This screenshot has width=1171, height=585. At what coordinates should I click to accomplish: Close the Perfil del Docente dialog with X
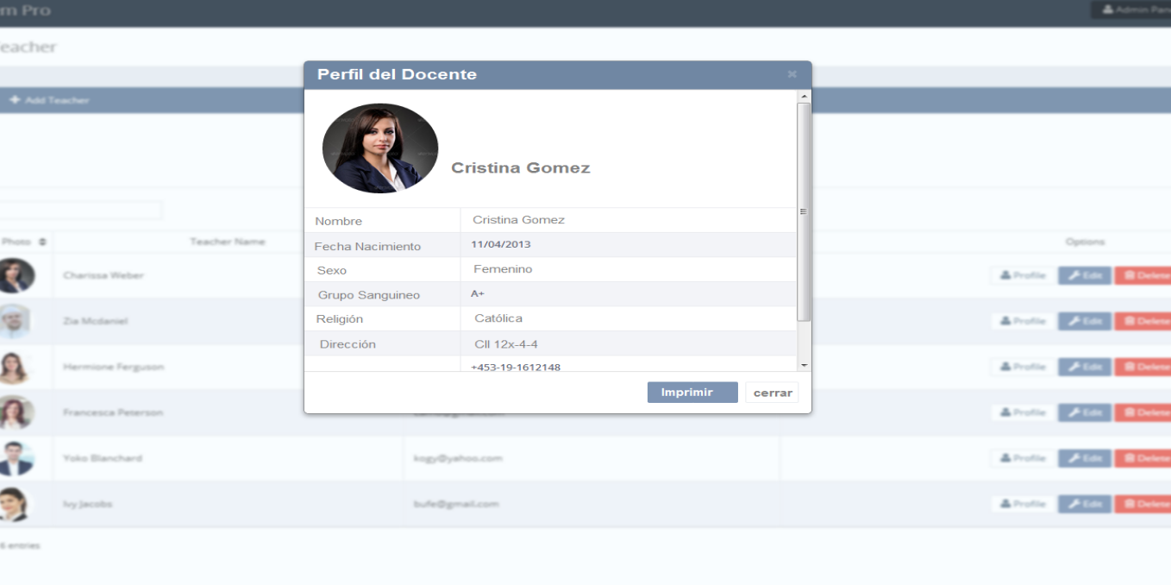click(792, 75)
